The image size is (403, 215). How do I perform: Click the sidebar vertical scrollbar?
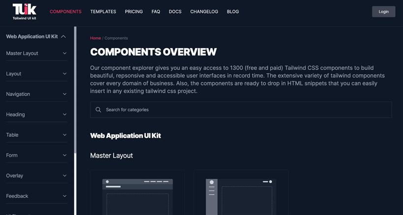(75, 90)
